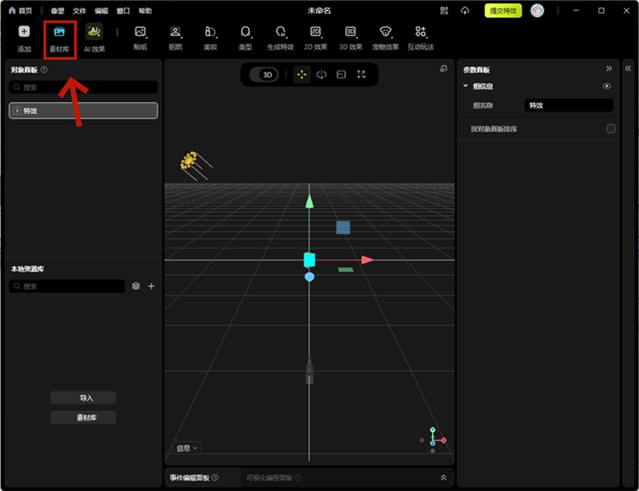This screenshot has width=639, height=491.
Task: Open the AI 效果 tool
Action: (x=95, y=37)
